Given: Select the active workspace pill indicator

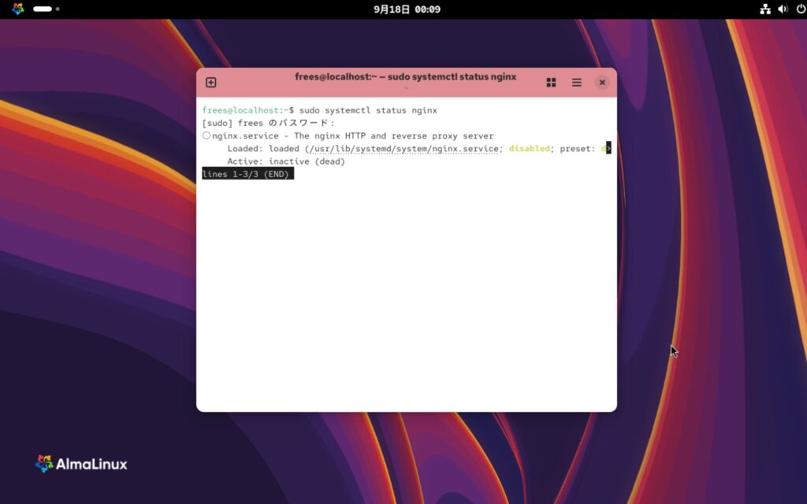Looking at the screenshot, I should tap(43, 9).
